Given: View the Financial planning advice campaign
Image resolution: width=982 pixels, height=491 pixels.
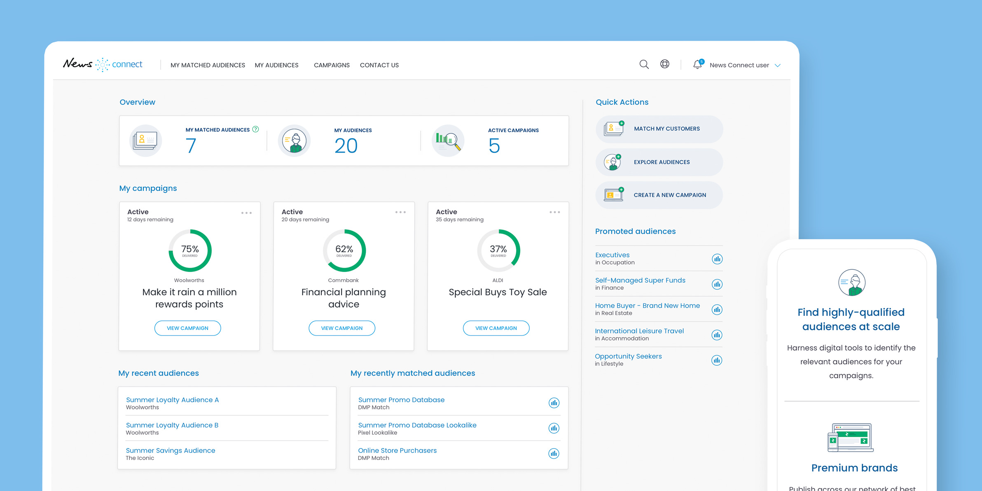Looking at the screenshot, I should [x=342, y=328].
